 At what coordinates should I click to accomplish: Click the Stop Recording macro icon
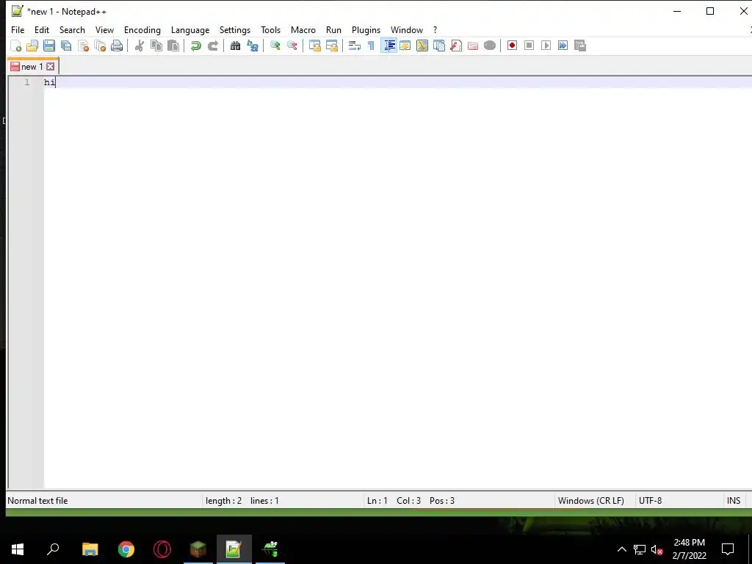pos(529,46)
